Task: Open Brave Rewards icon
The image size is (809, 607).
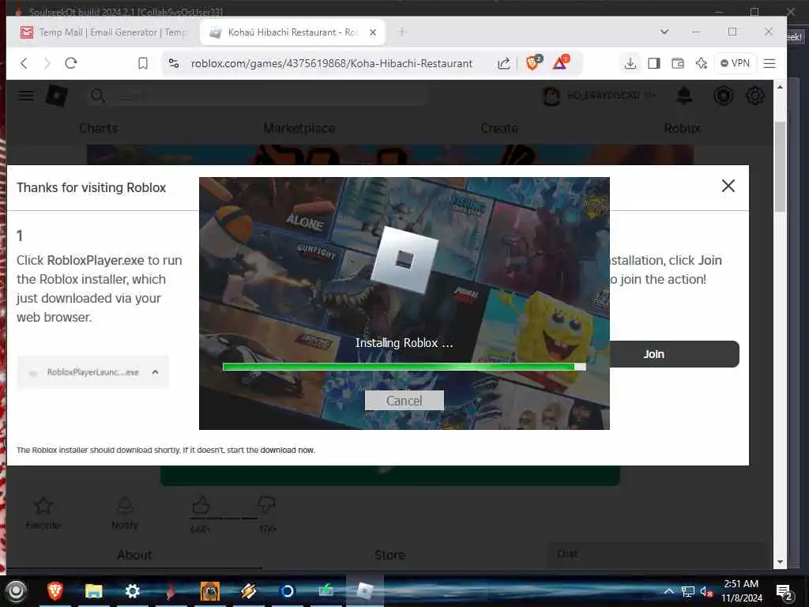Action: point(560,62)
